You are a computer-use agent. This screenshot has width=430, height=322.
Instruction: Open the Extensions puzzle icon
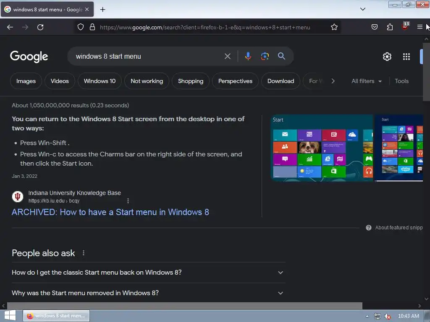pos(390,27)
